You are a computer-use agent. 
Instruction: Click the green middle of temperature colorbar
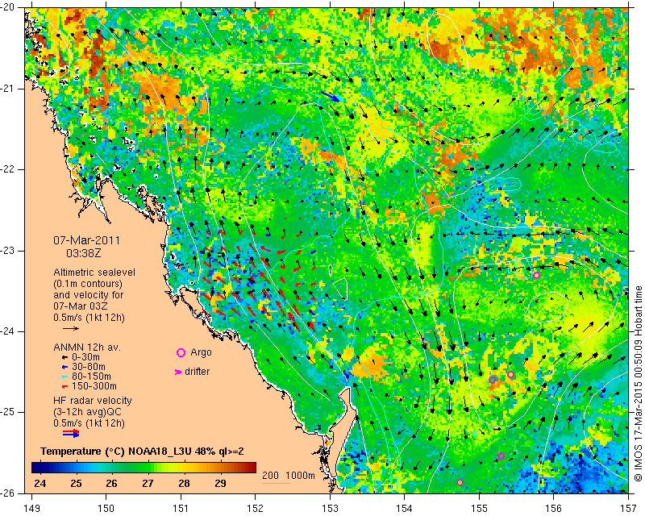144,468
